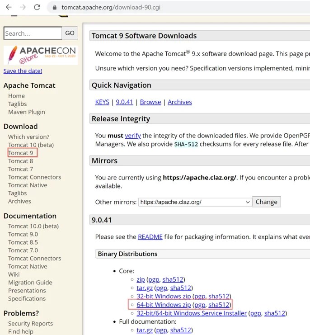Download the 32-bit Windows zip

164,296
